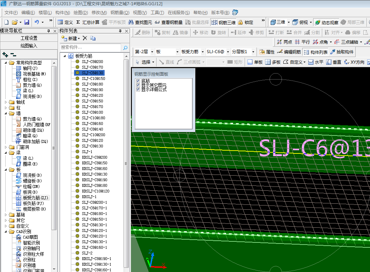Open the 属性 properties panel
Screen dimensions: 370x272
(267, 52)
